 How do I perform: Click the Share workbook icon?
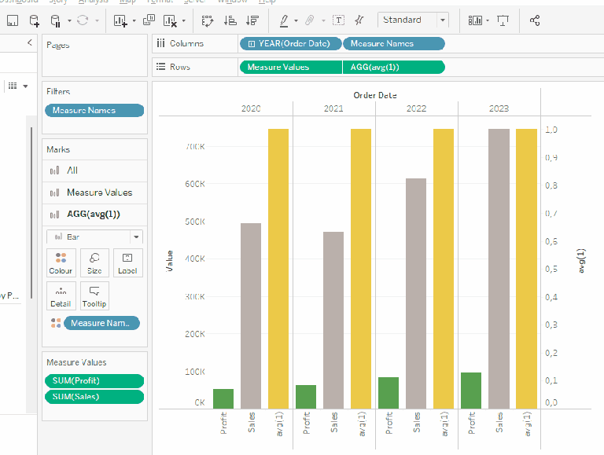[535, 20]
